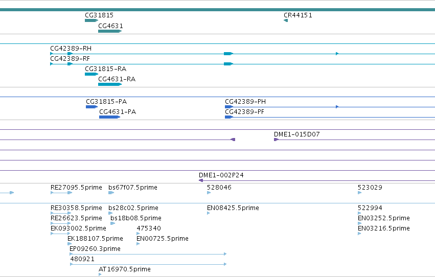Click the CG31815-PA protein feature

tap(92, 107)
